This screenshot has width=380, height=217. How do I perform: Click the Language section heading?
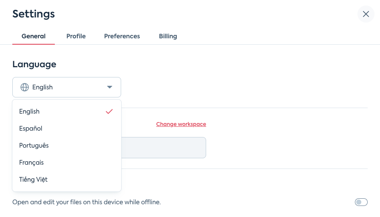[34, 64]
